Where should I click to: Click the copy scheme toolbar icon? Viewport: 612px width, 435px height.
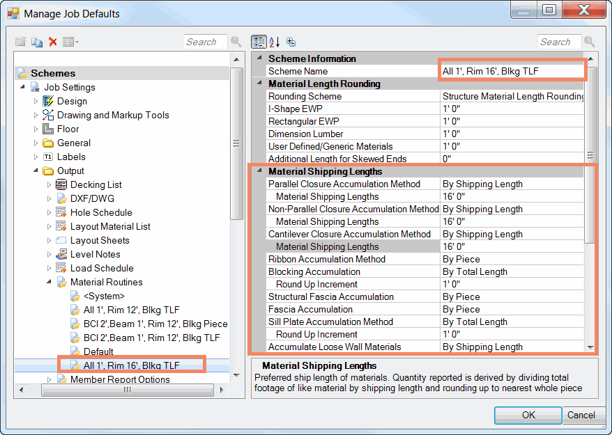point(37,42)
